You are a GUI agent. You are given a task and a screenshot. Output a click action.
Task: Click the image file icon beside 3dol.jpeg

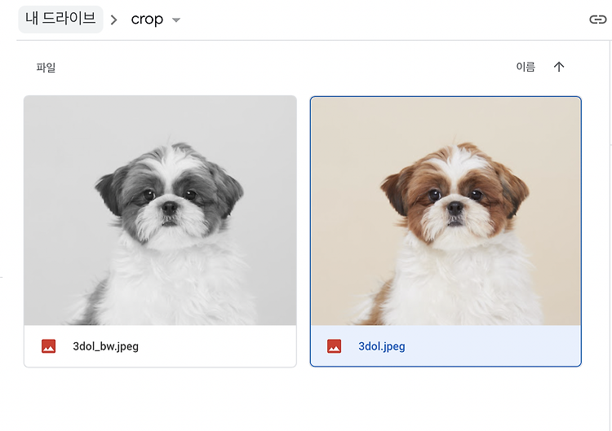[x=334, y=346]
